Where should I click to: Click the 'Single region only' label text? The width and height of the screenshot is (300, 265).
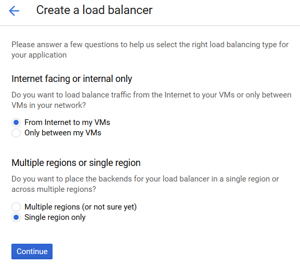(55, 217)
